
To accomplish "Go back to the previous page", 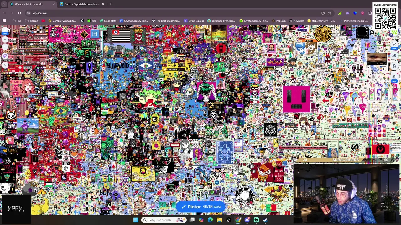I will (4, 13).
